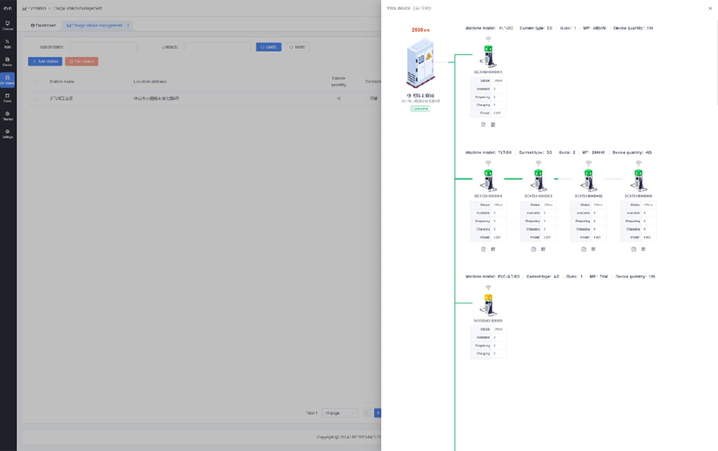Click the Reset button
Image resolution: width=718 pixels, height=451 pixels.
click(297, 47)
